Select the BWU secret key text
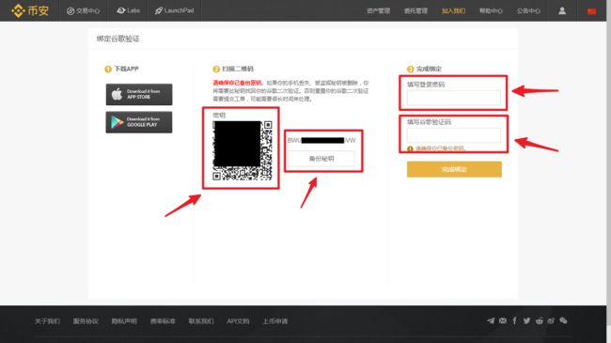 321,140
